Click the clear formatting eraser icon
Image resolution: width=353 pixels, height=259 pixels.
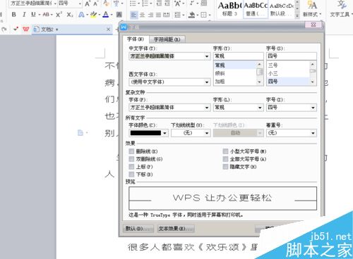point(106,4)
